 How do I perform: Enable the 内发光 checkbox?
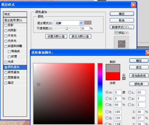(6, 41)
